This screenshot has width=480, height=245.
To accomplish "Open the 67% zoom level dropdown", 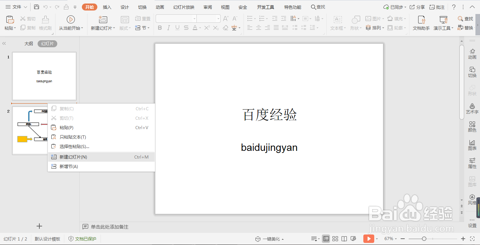I will [391, 239].
